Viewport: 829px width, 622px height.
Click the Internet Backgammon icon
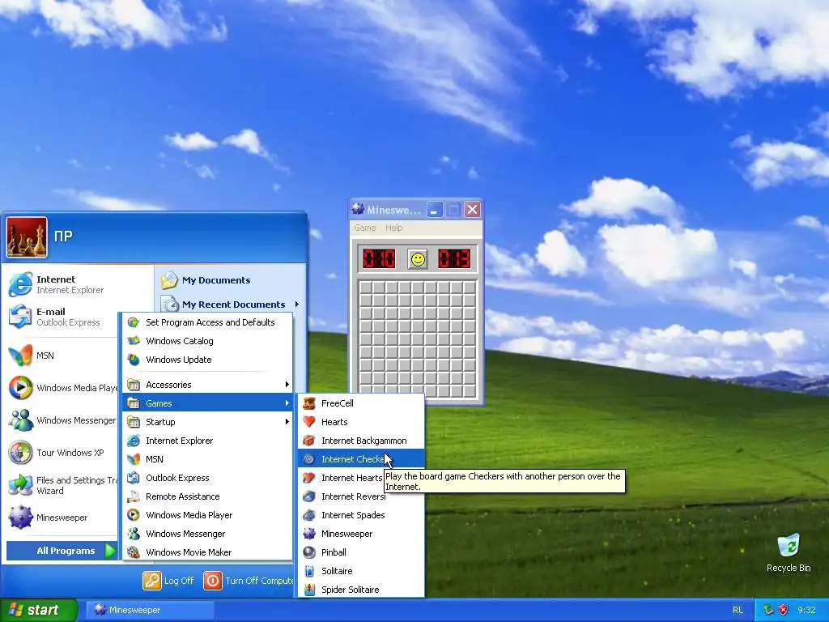(309, 441)
